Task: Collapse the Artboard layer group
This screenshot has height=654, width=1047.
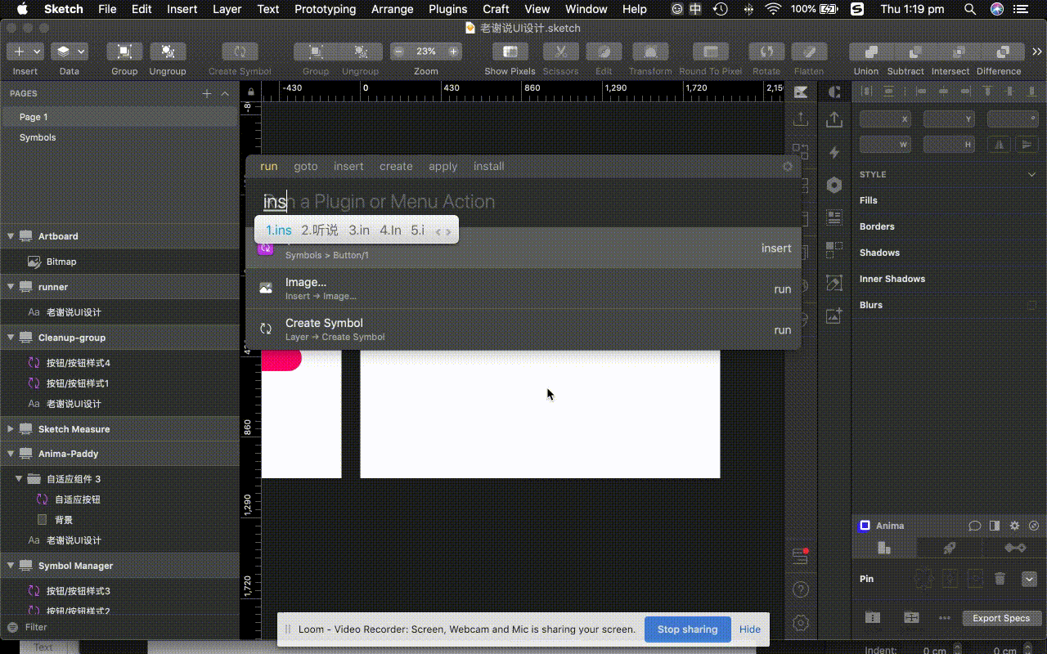Action: [11, 236]
